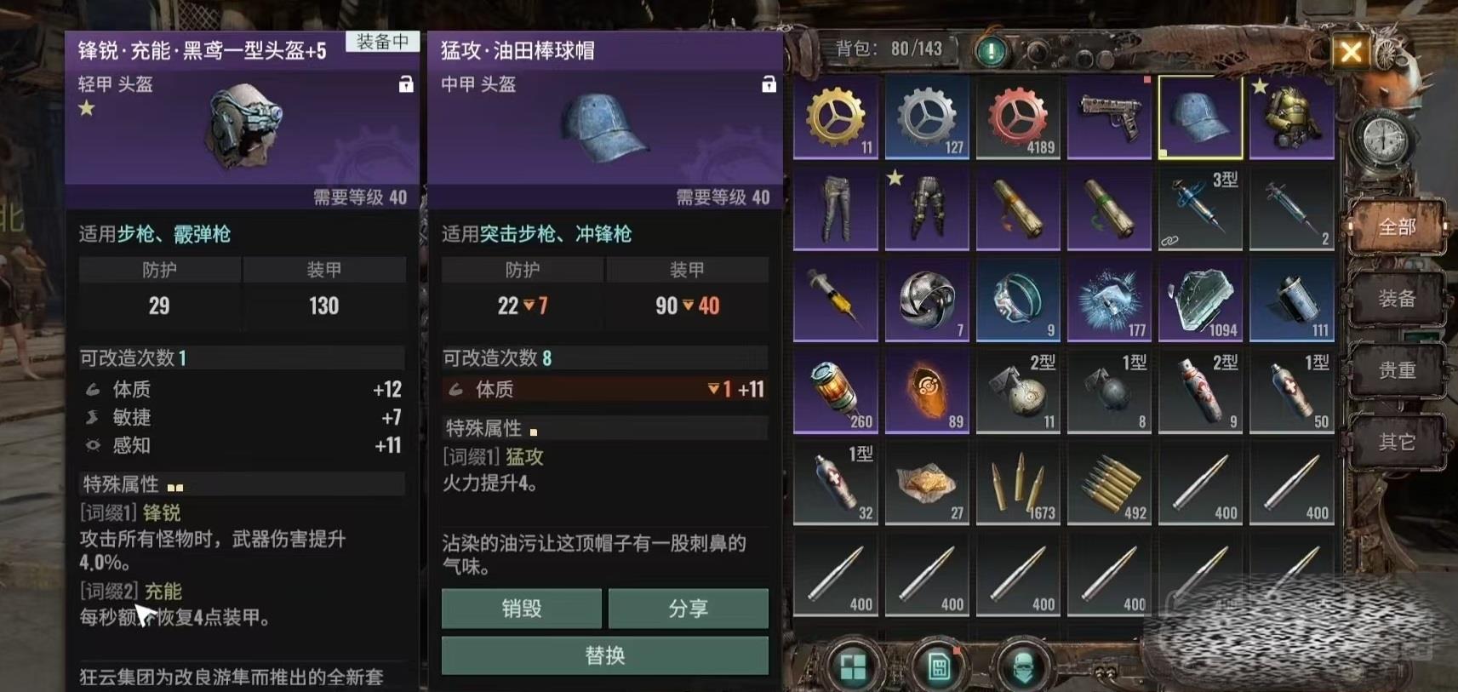Close the backpack with the X button
This screenshot has width=1458, height=692.
click(x=1351, y=52)
